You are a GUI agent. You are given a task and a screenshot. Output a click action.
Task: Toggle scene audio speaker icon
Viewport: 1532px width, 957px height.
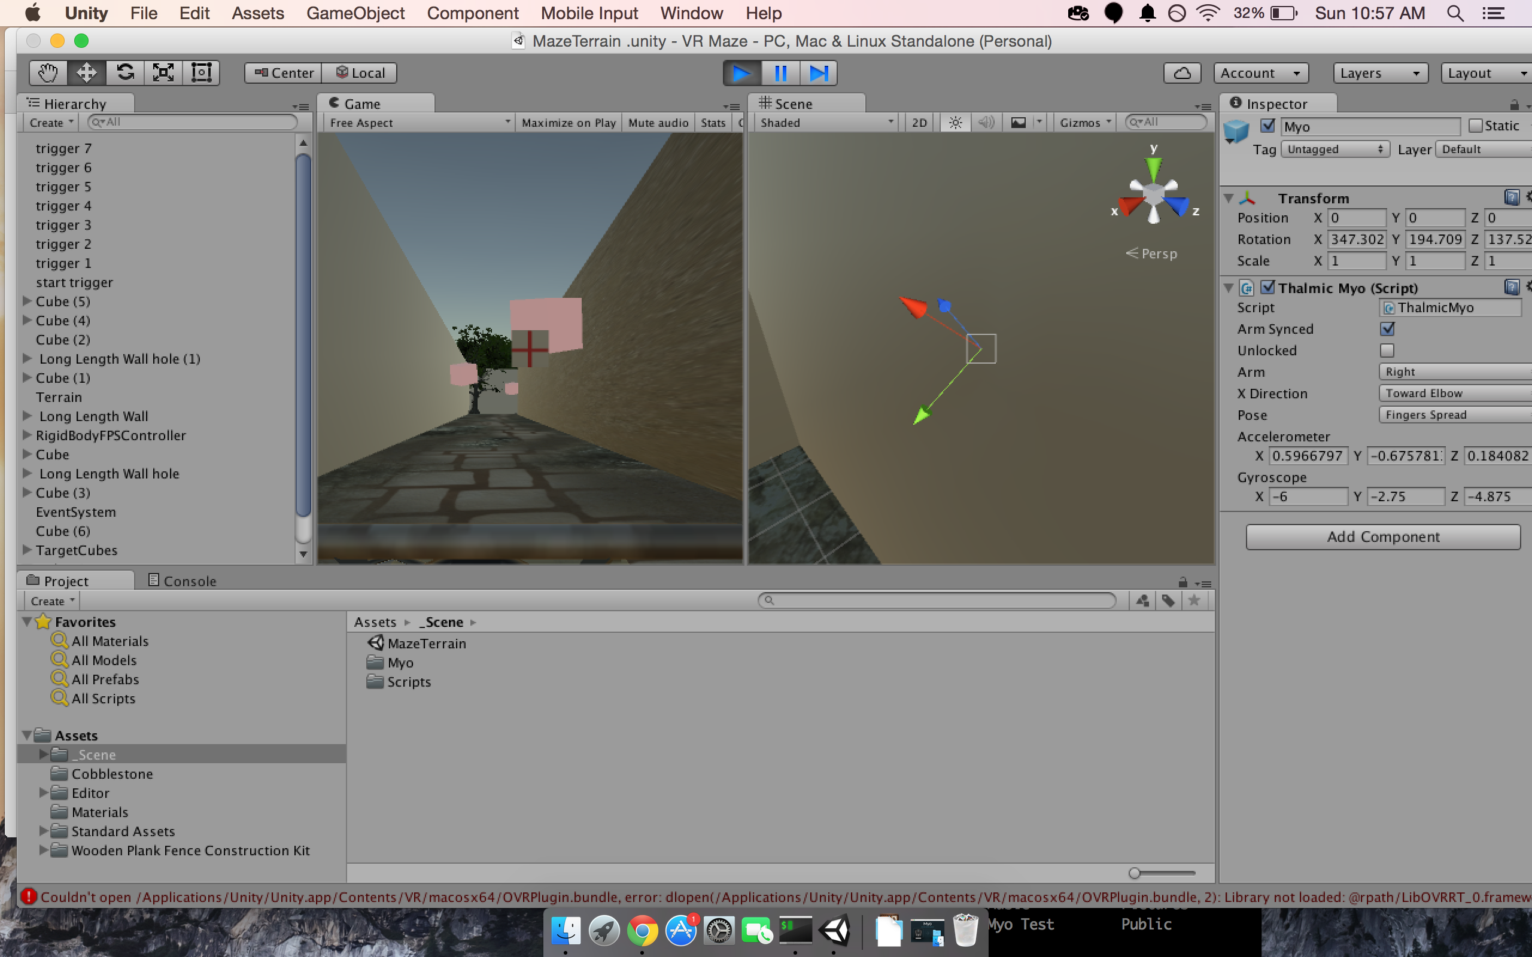click(986, 123)
